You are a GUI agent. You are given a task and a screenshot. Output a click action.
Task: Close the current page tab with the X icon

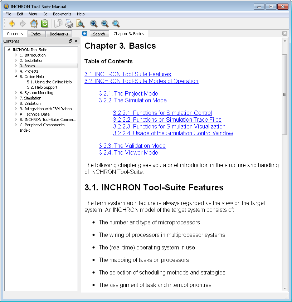(x=285, y=33)
